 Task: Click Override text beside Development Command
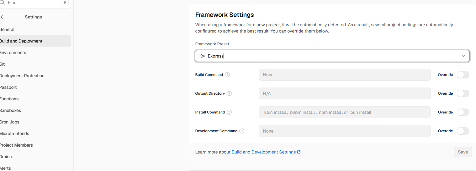click(445, 131)
